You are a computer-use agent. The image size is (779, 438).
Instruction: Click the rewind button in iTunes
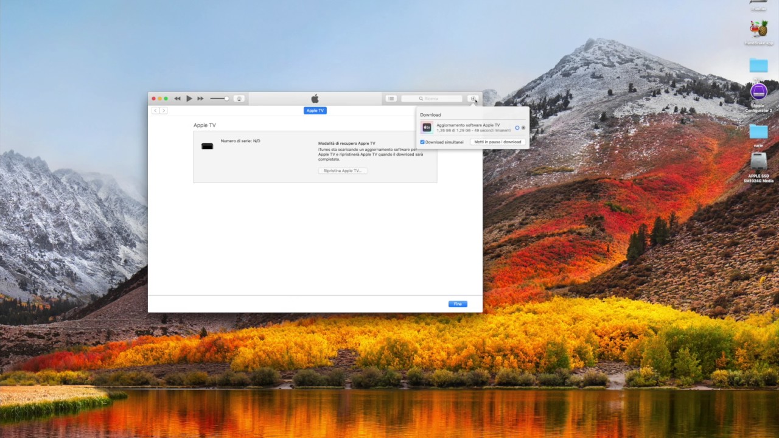tap(177, 99)
